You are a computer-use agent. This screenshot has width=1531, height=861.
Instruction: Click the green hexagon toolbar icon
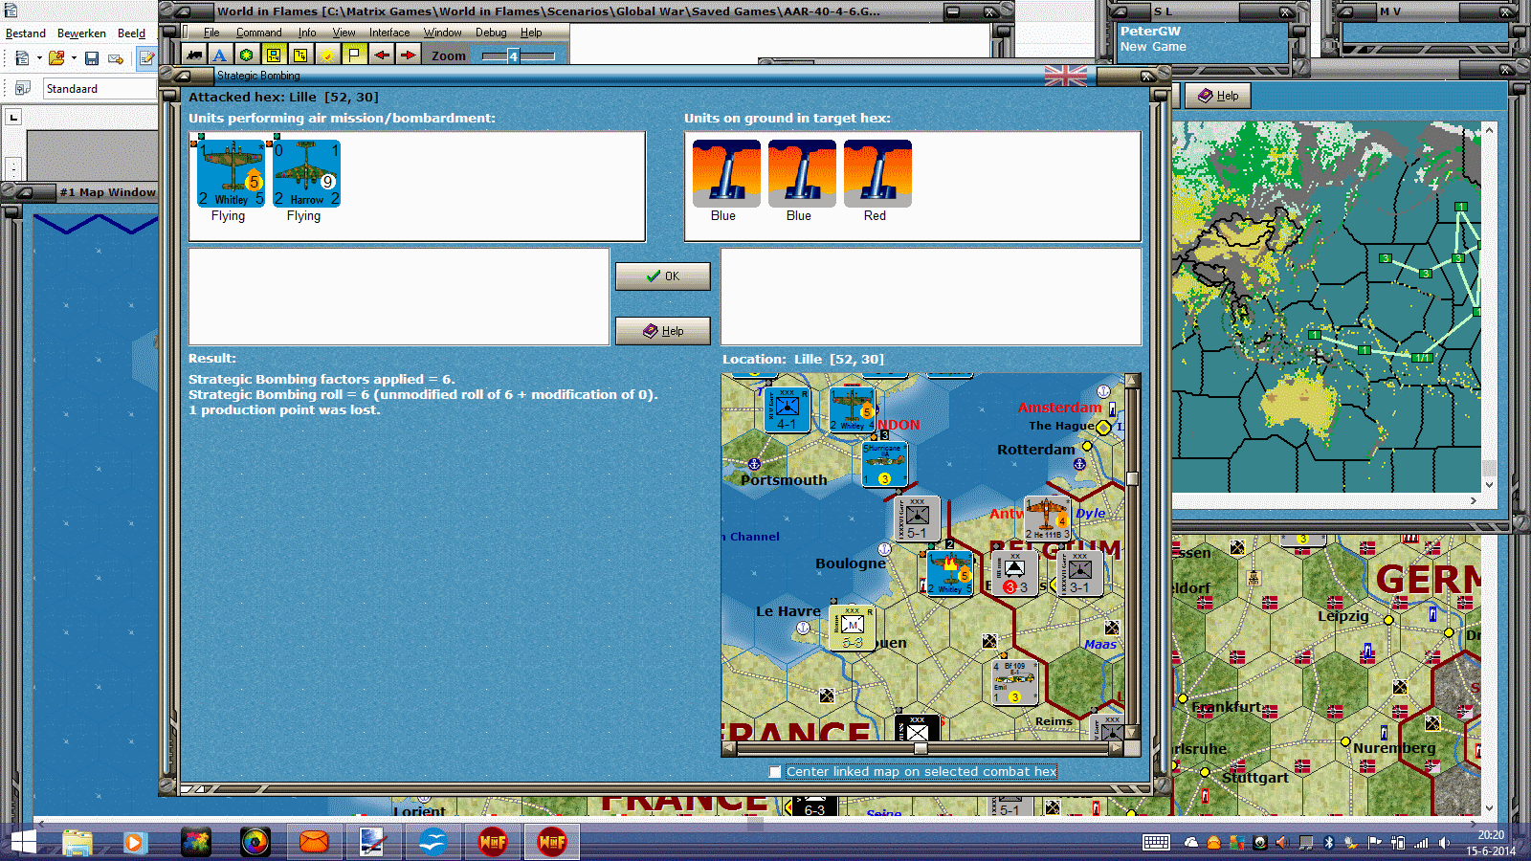(x=247, y=55)
